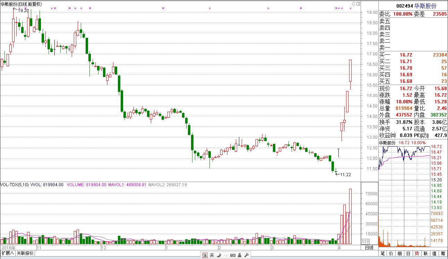Viewport: 448px width, 259px height.
Task: Open the 日线 period selector
Action: [x=369, y=248]
